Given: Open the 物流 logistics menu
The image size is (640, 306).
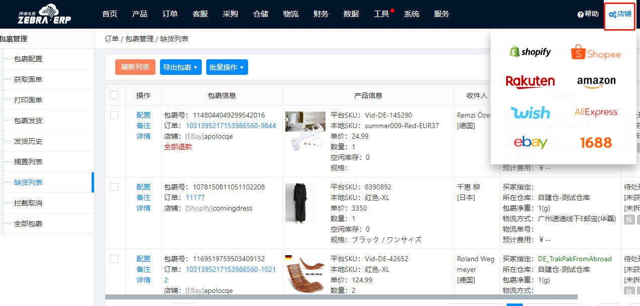Looking at the screenshot, I should coord(291,14).
